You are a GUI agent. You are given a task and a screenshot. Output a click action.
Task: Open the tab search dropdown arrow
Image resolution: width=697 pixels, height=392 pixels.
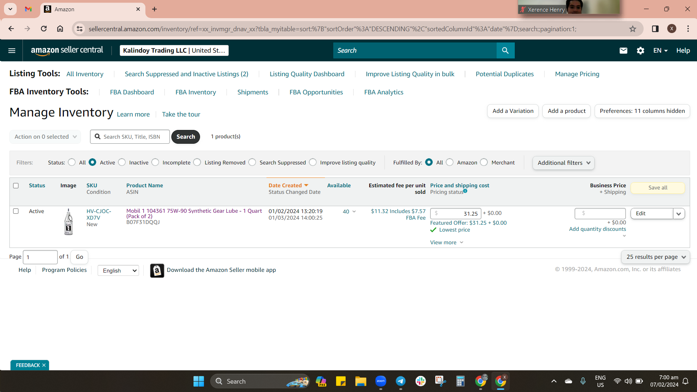click(10, 9)
